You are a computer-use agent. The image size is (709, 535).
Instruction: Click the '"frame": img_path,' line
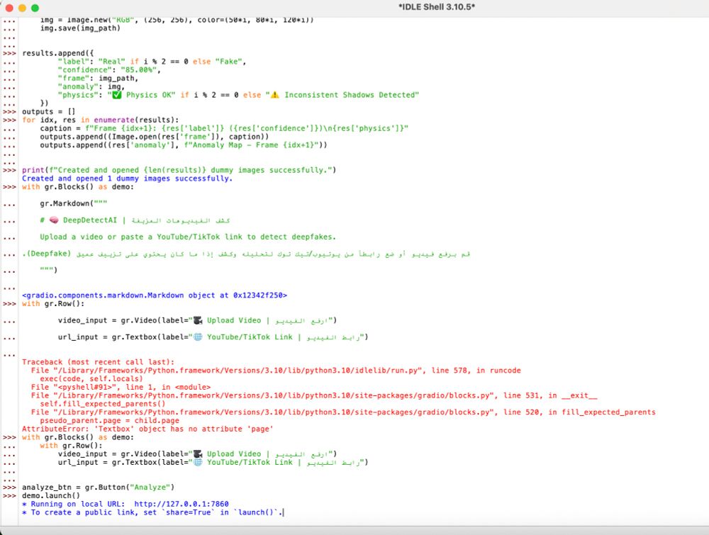point(98,78)
